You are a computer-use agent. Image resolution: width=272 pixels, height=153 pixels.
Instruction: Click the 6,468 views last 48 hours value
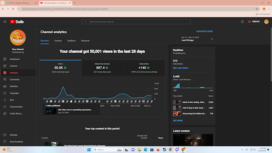[176, 76]
